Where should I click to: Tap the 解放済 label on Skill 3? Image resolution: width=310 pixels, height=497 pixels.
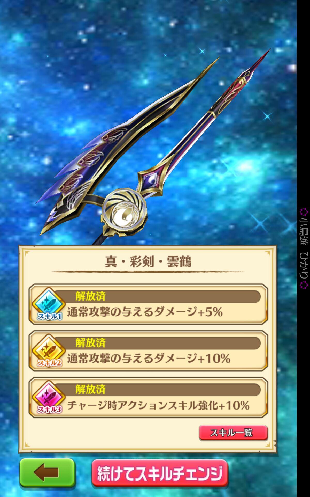[x=90, y=389]
